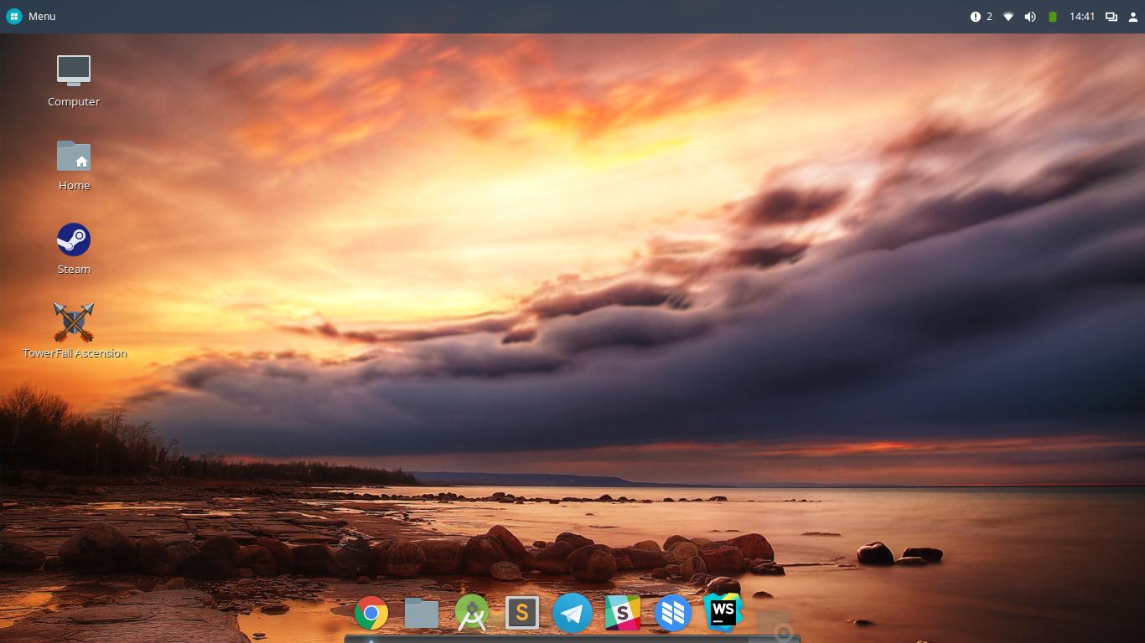Launch Telegram from the dock
The image size is (1145, 643).
(x=572, y=614)
